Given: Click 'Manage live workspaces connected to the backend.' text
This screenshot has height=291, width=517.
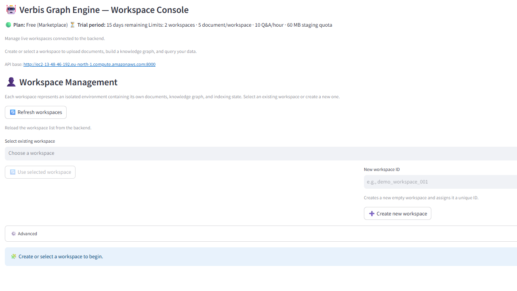Looking at the screenshot, I should [x=55, y=38].
